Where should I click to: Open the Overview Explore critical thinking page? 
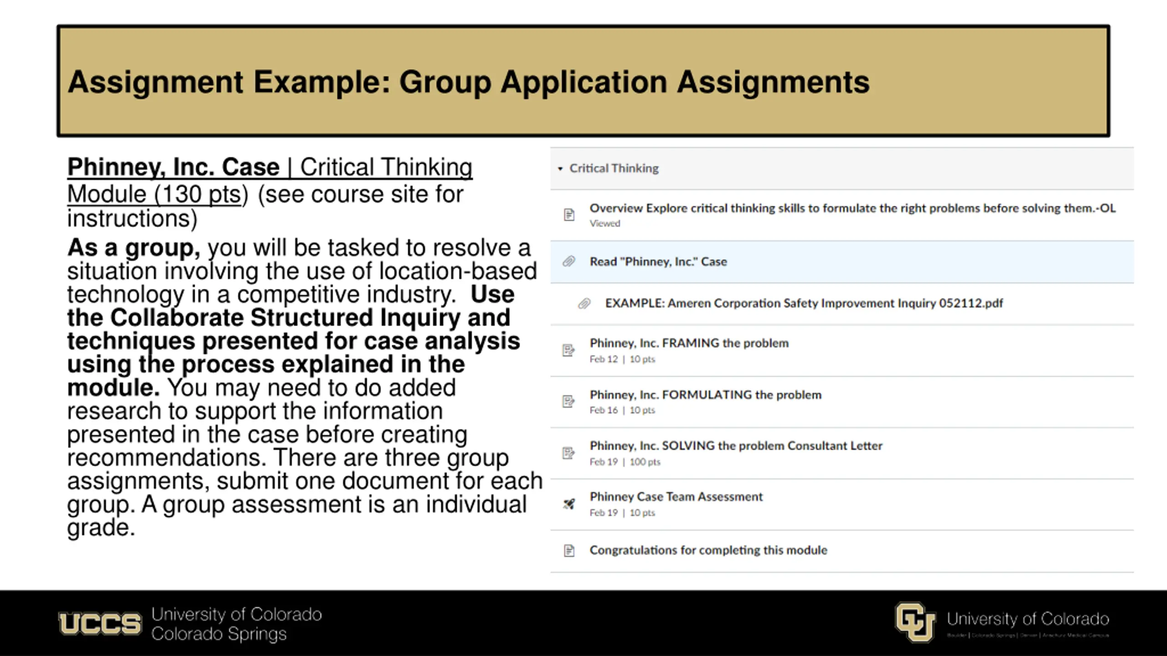tap(852, 208)
